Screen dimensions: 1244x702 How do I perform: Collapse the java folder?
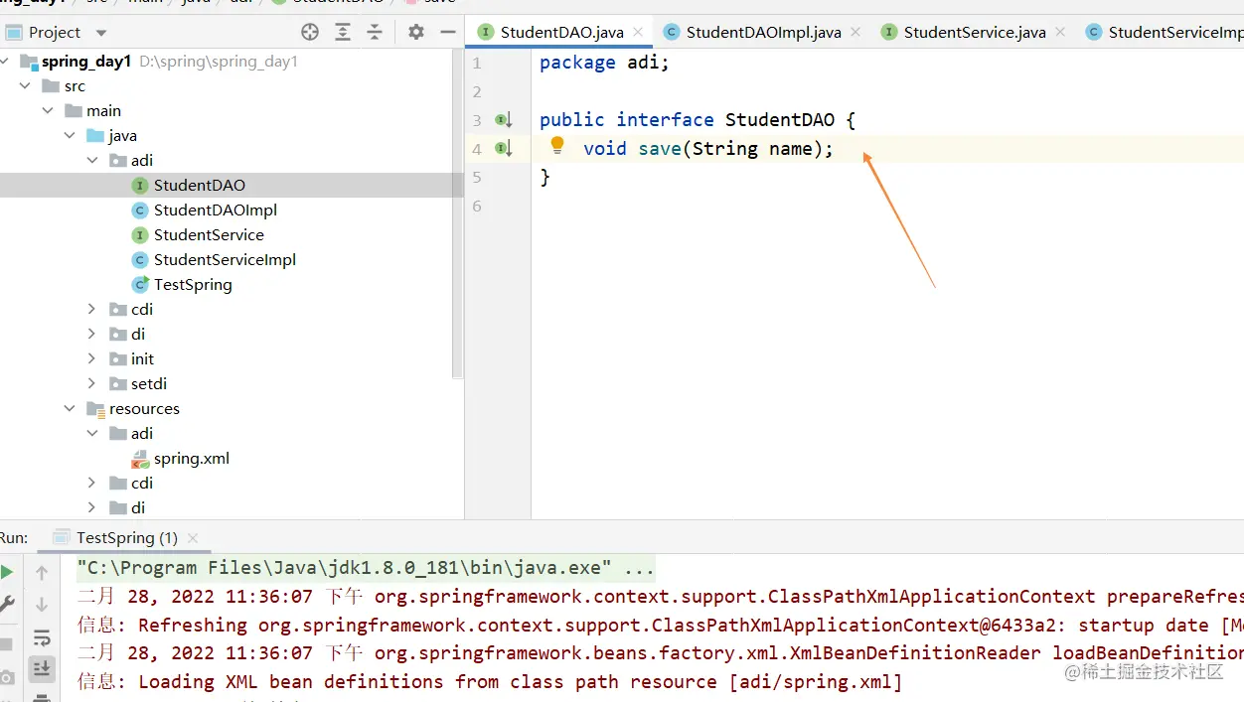pos(70,136)
